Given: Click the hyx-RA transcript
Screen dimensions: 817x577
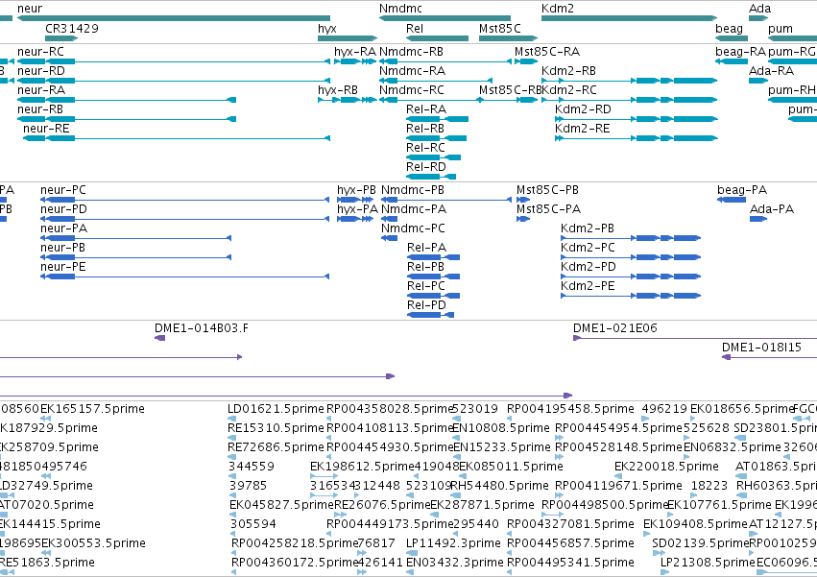Looking at the screenshot, I should [x=355, y=61].
